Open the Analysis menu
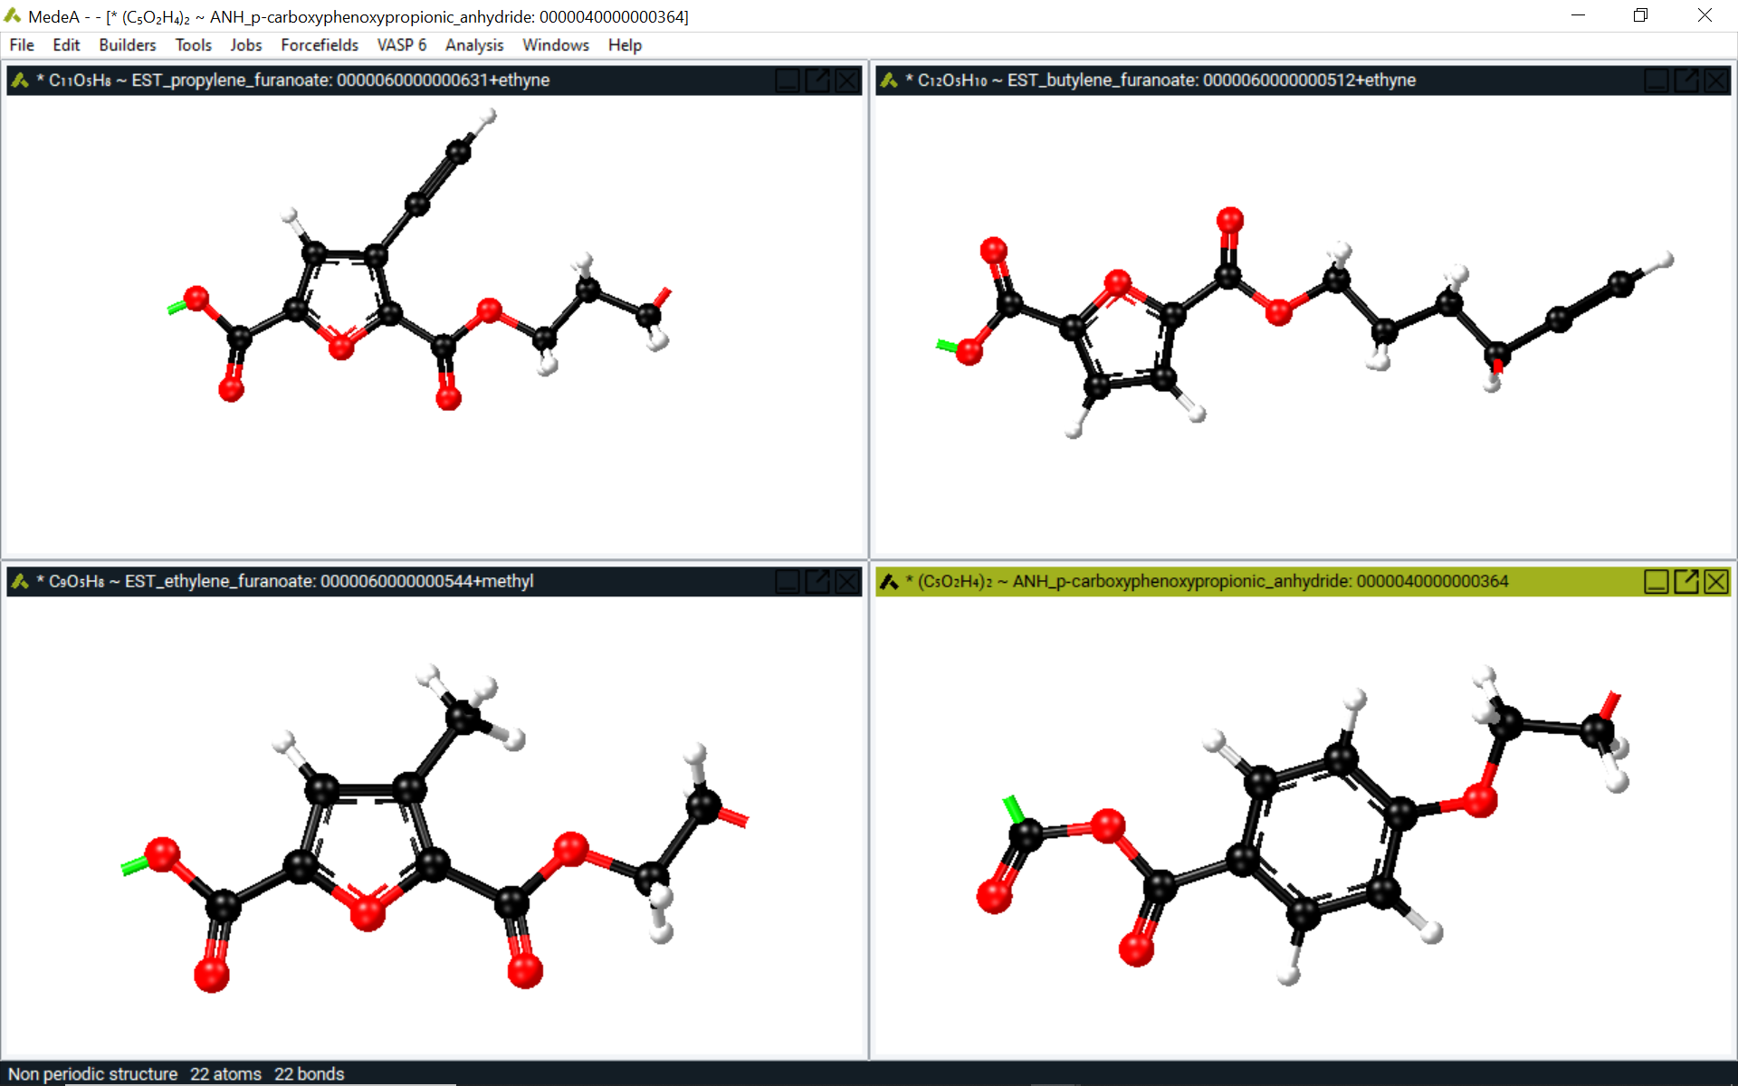 [x=473, y=45]
